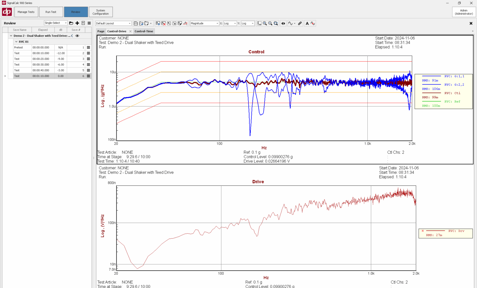Image resolution: width=477 pixels, height=288 pixels.
Task: Open the Default Layout dropdown
Action: 113,23
